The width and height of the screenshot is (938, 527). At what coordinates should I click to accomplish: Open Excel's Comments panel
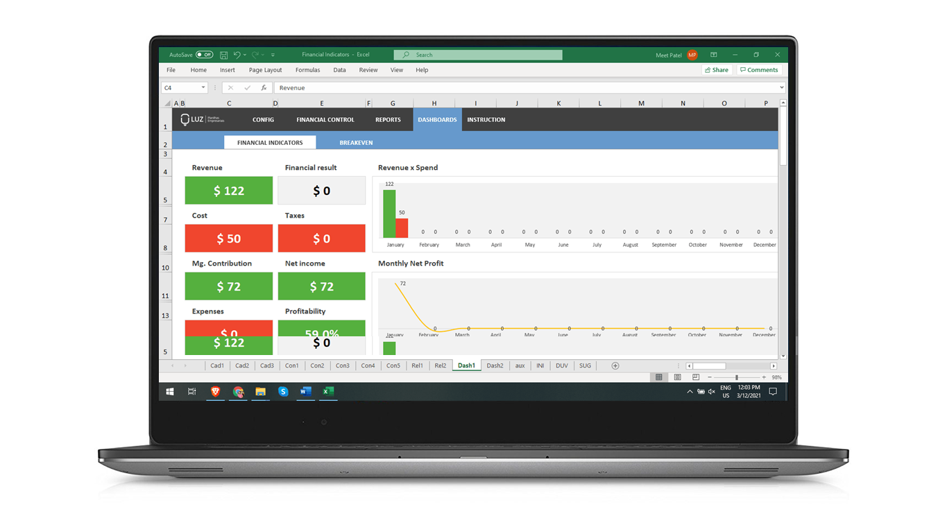tap(758, 69)
